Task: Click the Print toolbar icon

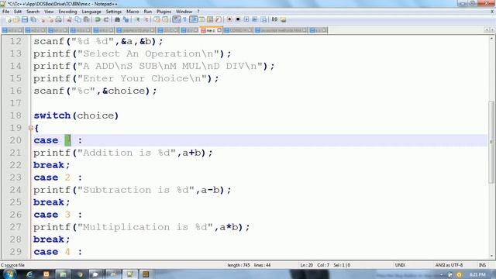Action: point(59,19)
